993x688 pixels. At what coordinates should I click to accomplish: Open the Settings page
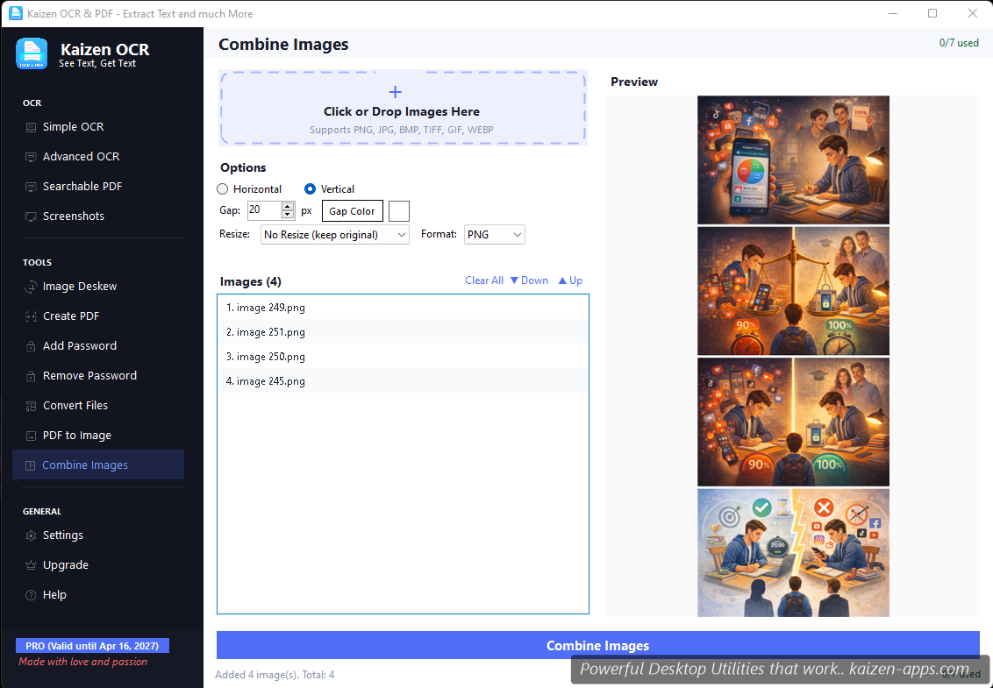click(x=62, y=535)
